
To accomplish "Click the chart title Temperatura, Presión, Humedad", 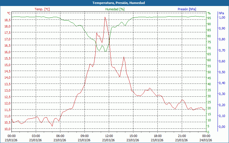I will coord(114,3).
